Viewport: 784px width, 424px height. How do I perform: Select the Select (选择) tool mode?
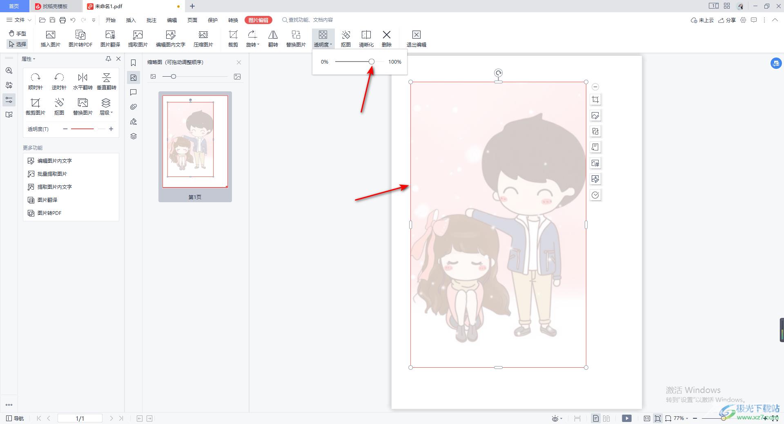[18, 44]
